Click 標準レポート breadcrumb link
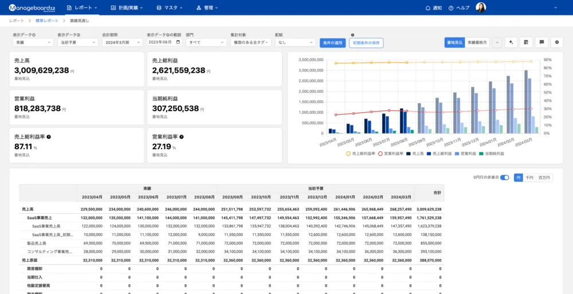This screenshot has width=573, height=294. 48,21
